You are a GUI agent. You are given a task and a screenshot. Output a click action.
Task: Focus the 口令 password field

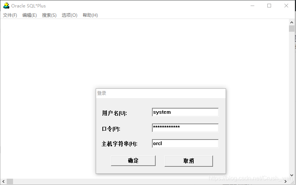[x=185, y=128]
